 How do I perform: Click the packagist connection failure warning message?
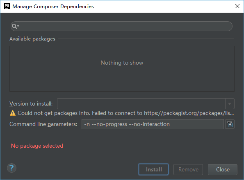click(126, 113)
